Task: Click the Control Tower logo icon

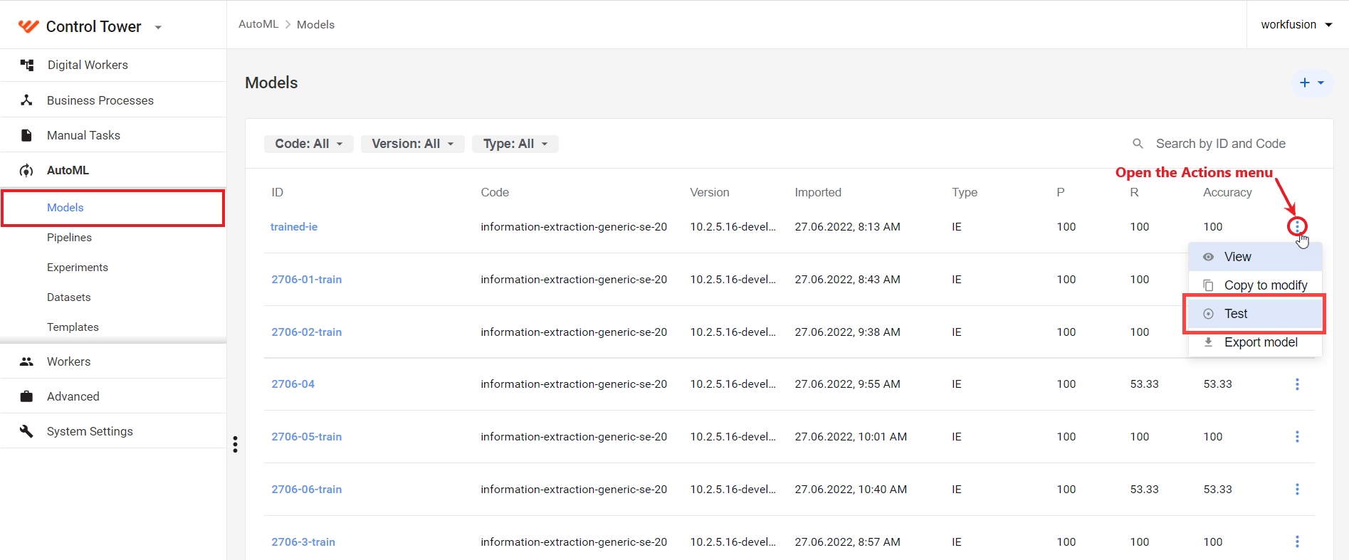Action: pos(28,26)
